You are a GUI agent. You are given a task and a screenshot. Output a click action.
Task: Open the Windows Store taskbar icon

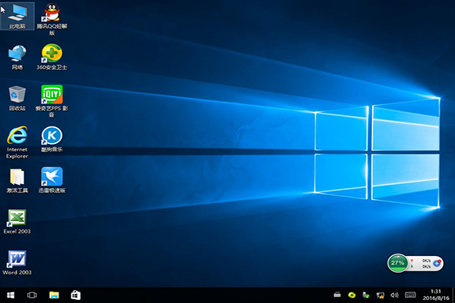pos(75,295)
